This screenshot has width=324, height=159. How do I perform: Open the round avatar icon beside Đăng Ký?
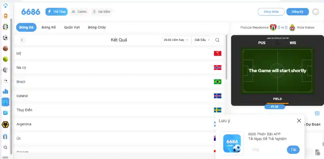tap(316, 12)
